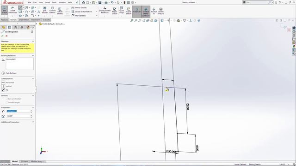The width and height of the screenshot is (296, 166).
Task: Click the Rapid Sketch tool
Action: tap(129, 11)
